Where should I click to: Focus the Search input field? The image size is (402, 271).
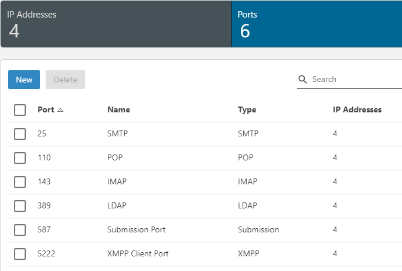tap(355, 80)
